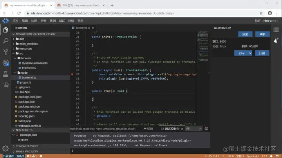This screenshot has height=158, width=282.
Task: Open the 选择 (Selection) menu
Action: coord(34,21)
